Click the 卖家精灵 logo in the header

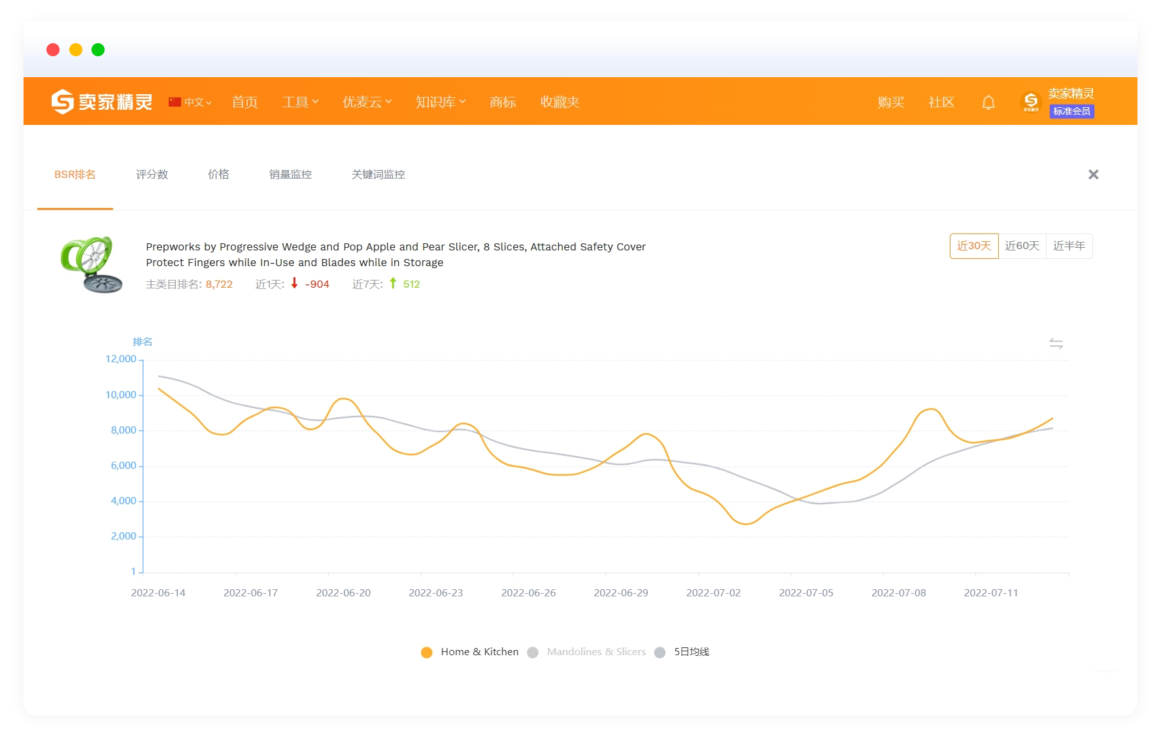tap(102, 102)
